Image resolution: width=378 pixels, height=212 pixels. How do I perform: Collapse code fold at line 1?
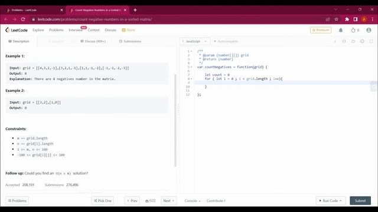click(x=191, y=51)
